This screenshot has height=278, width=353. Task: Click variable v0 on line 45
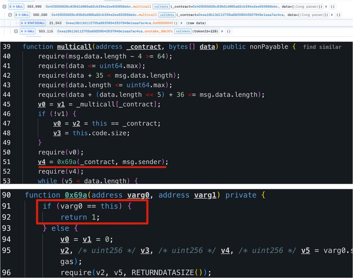click(x=42, y=104)
